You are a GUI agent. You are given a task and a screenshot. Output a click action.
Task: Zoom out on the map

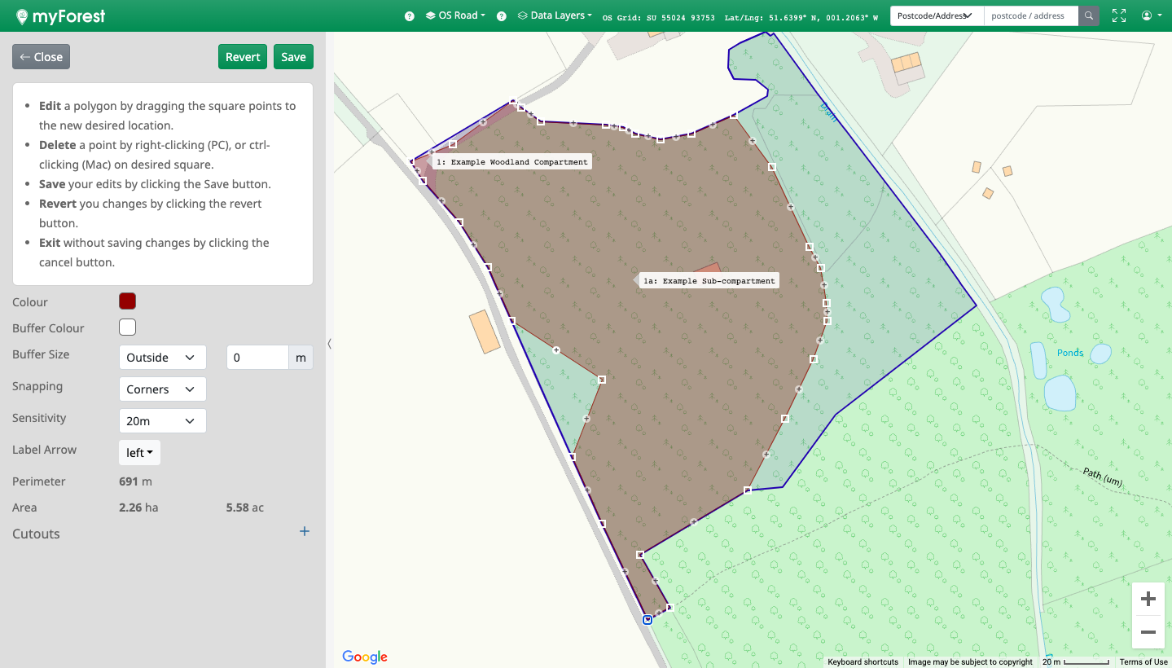pyautogui.click(x=1148, y=632)
